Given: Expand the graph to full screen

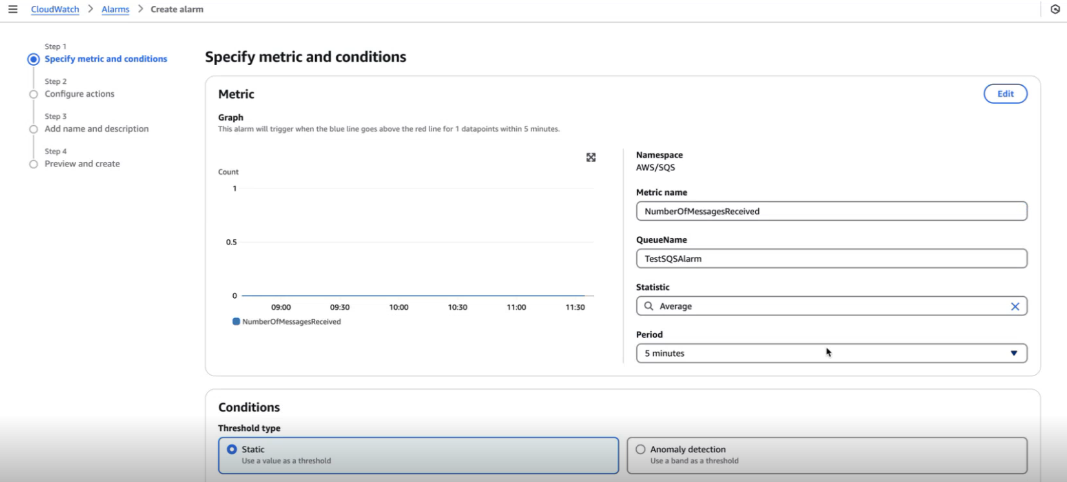Looking at the screenshot, I should coord(591,157).
